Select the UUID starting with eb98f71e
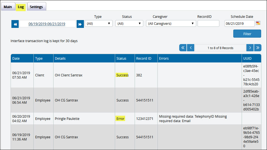 251,137
